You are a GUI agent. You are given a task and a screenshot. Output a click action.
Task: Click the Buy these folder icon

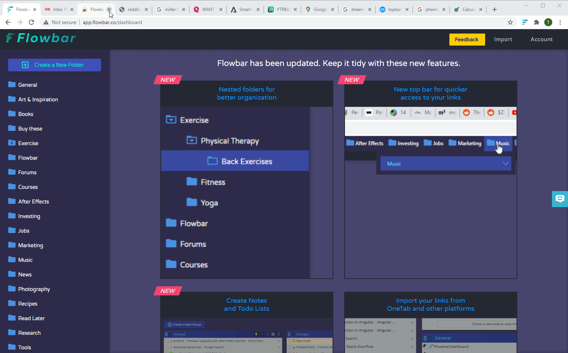tap(12, 128)
